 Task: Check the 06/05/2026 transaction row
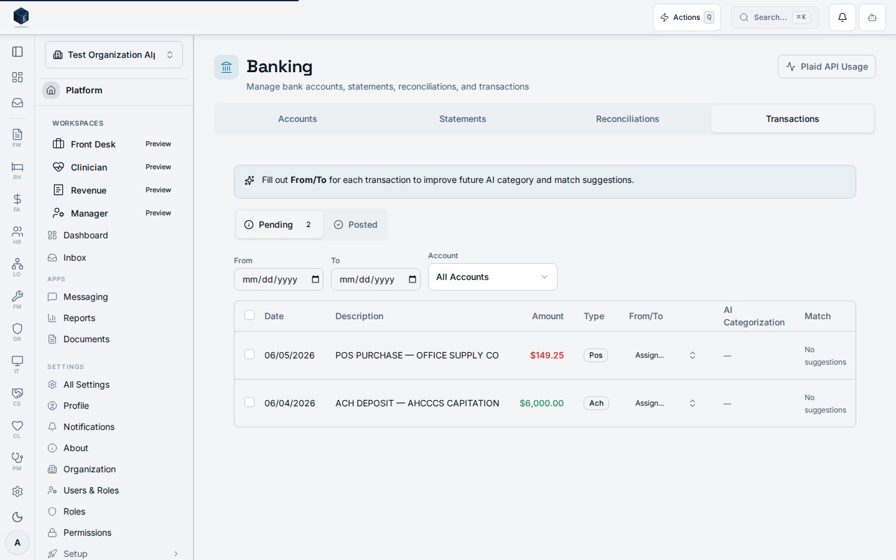tap(250, 354)
